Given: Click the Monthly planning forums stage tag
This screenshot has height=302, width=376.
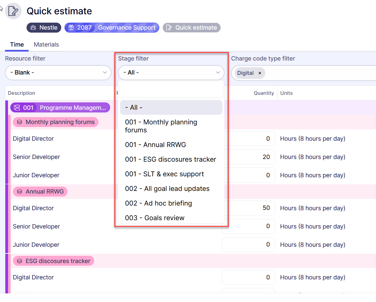Looking at the screenshot, I should pyautogui.click(x=56, y=122).
